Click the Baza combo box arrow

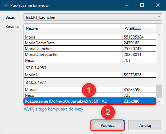[159, 17]
